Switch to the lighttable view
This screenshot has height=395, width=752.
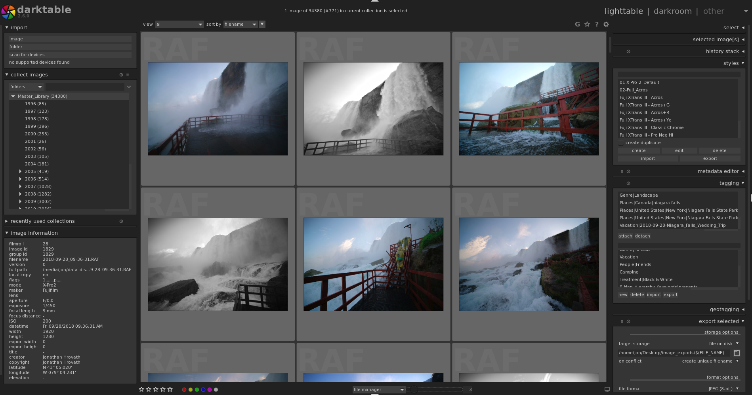coord(624,11)
